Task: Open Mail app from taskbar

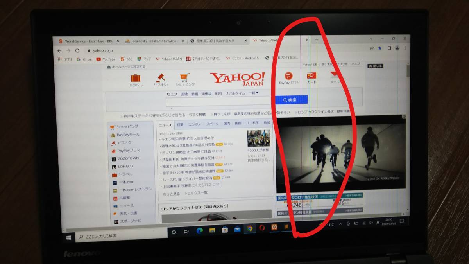Action: coord(237,229)
